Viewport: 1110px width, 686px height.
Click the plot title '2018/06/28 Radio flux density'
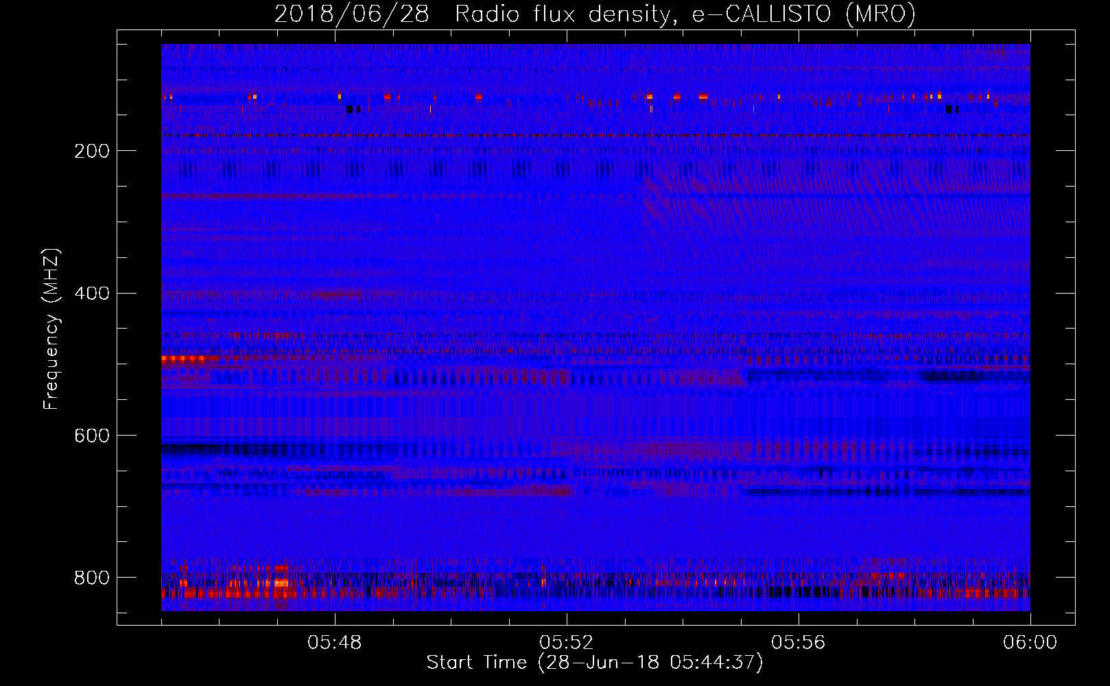(595, 14)
